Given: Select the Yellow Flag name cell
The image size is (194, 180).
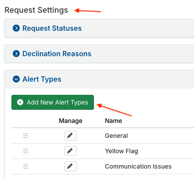Looking at the screenshot, I should (122, 151).
